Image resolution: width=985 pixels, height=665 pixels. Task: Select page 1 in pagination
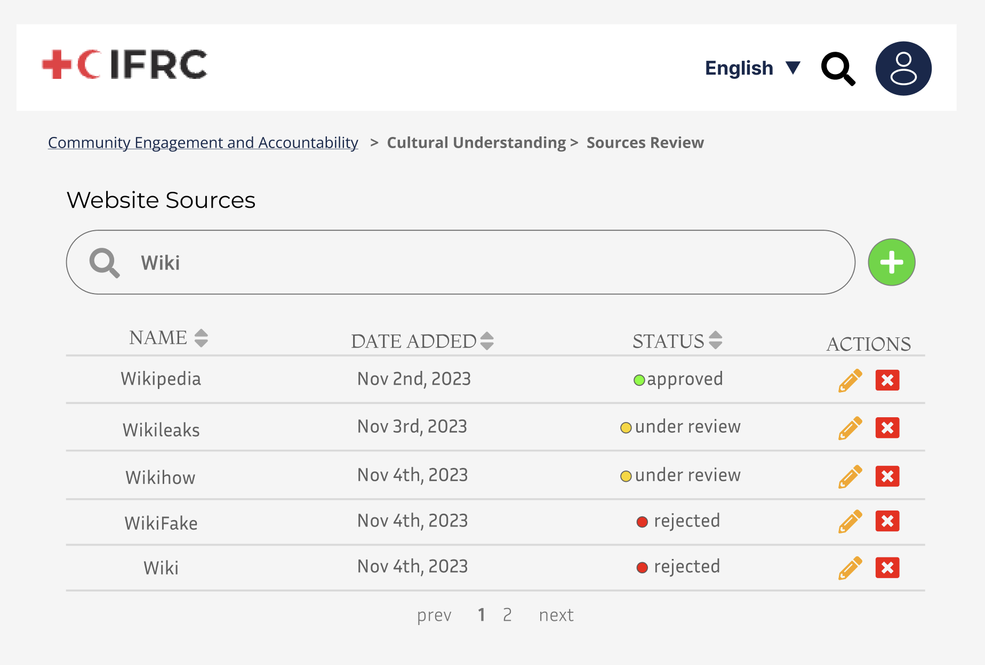pyautogui.click(x=482, y=615)
